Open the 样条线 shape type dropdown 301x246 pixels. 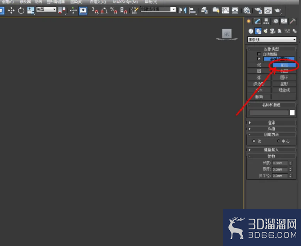(x=272, y=40)
